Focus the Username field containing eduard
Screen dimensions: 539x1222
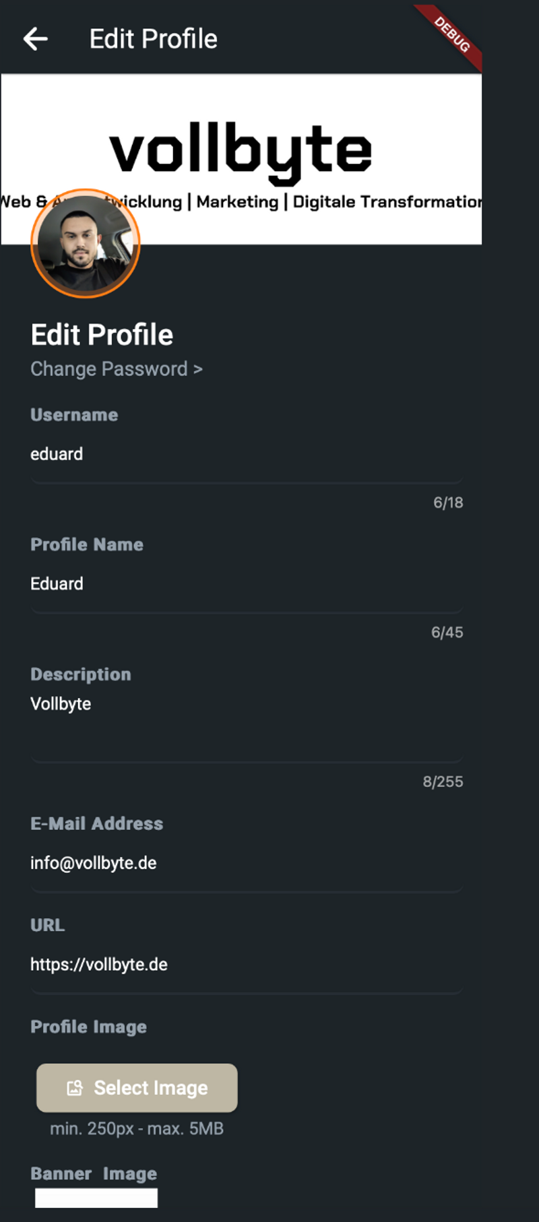[246, 455]
